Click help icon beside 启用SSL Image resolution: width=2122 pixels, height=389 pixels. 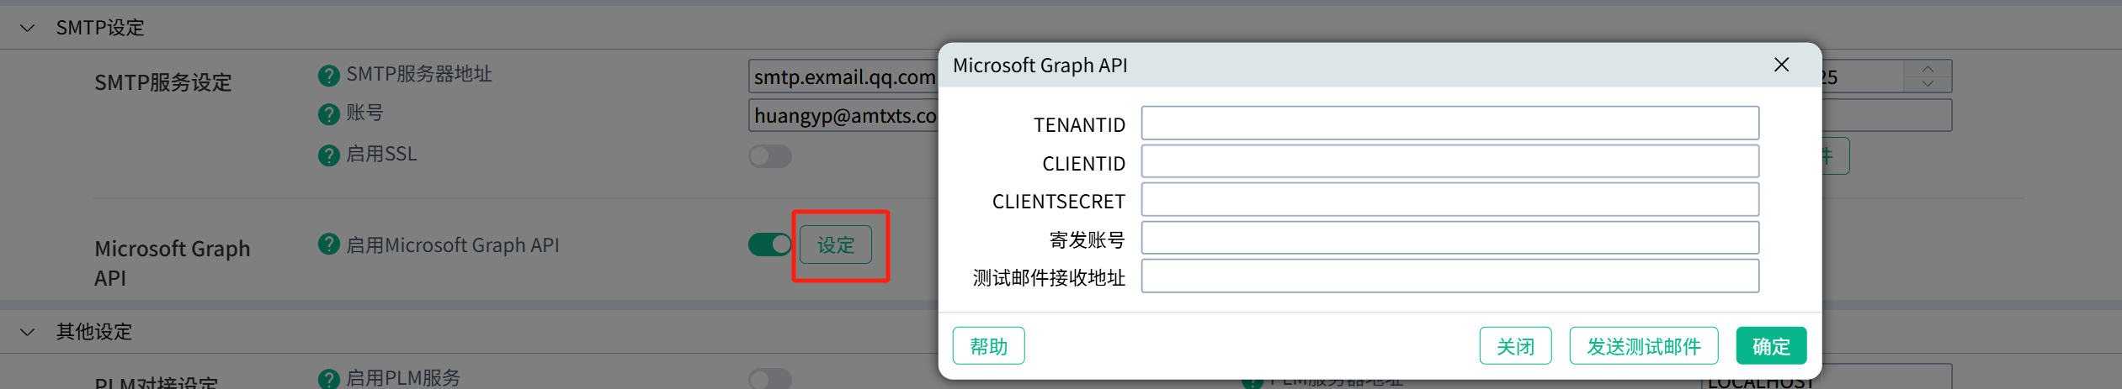pos(328,155)
